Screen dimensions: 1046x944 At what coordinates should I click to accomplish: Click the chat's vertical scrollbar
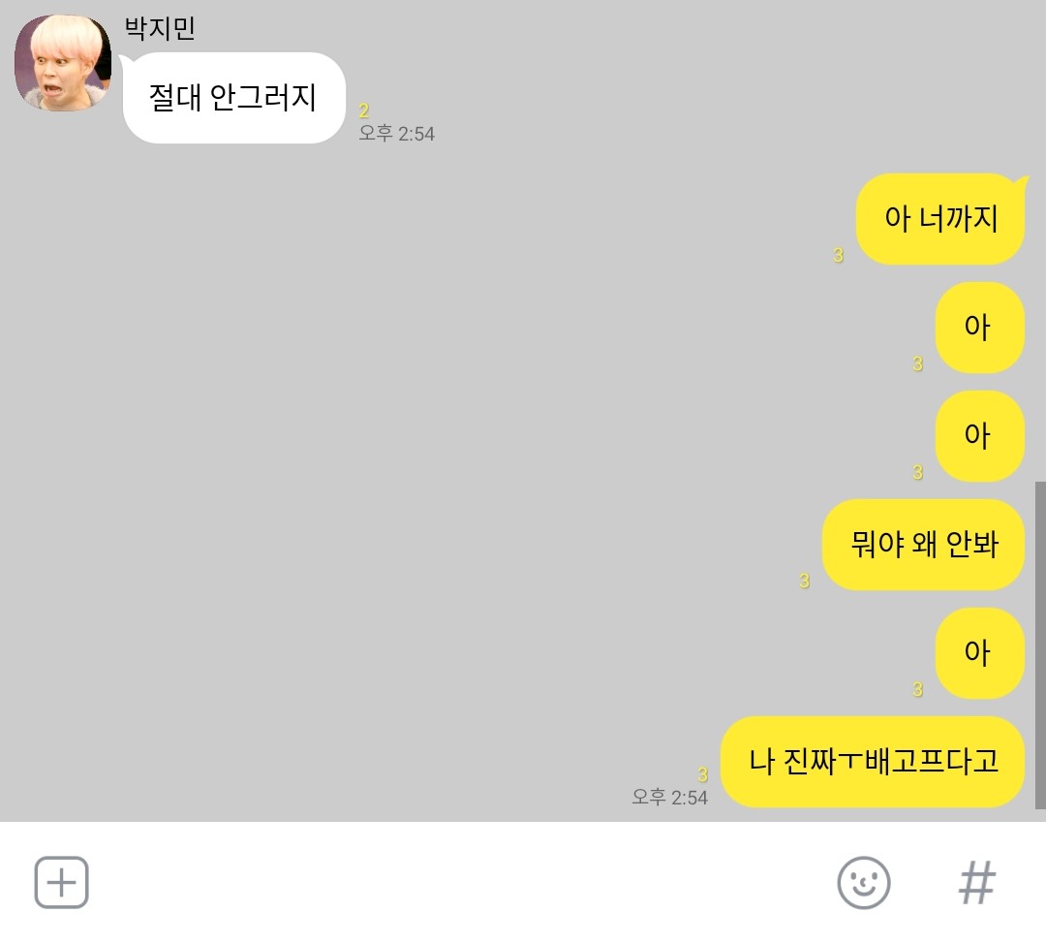click(1040, 645)
